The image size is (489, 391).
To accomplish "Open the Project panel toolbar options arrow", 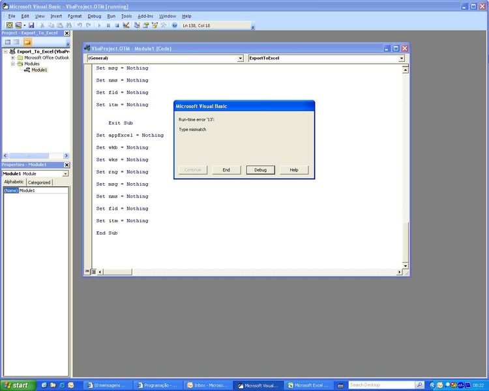I will [68, 44].
